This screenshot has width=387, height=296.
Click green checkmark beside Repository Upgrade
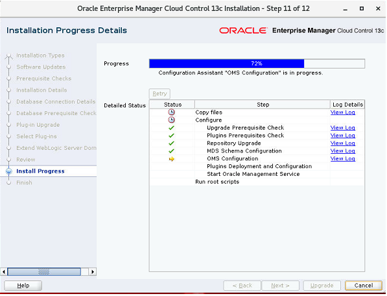tap(172, 143)
